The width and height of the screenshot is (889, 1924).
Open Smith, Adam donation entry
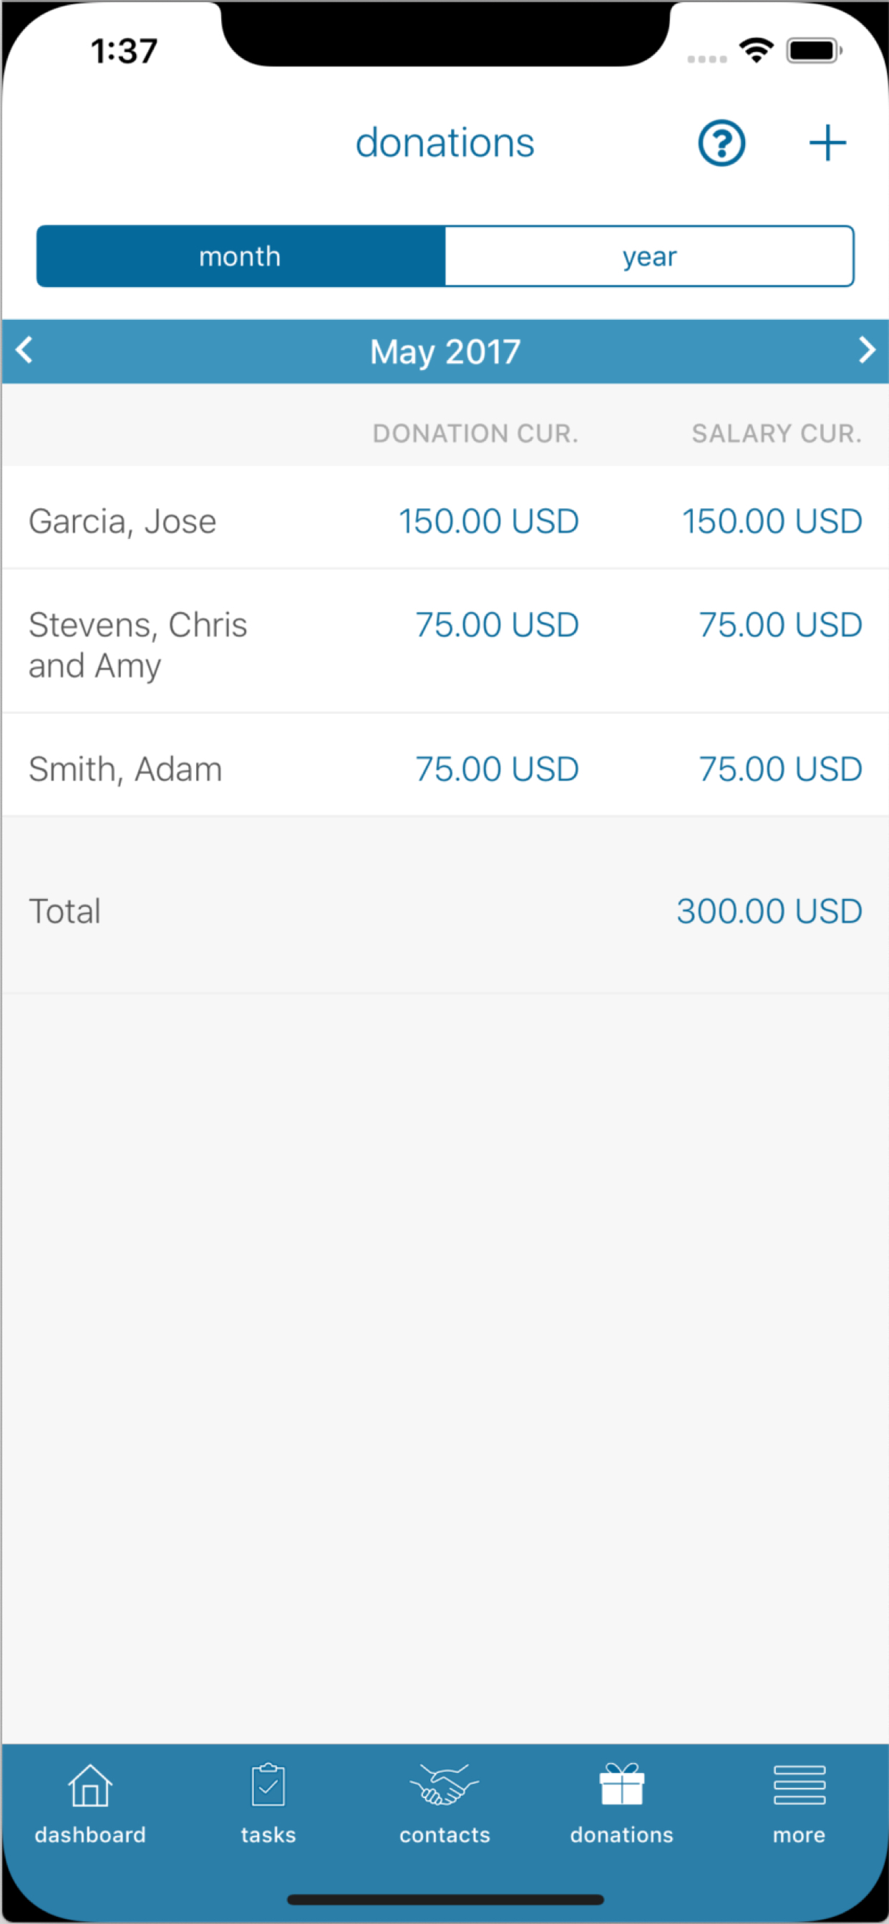125,769
